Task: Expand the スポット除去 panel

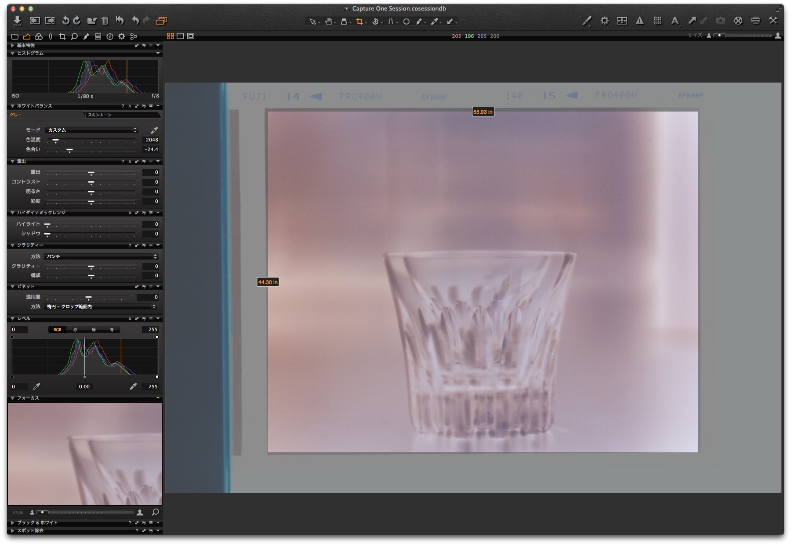Action: coord(13,531)
